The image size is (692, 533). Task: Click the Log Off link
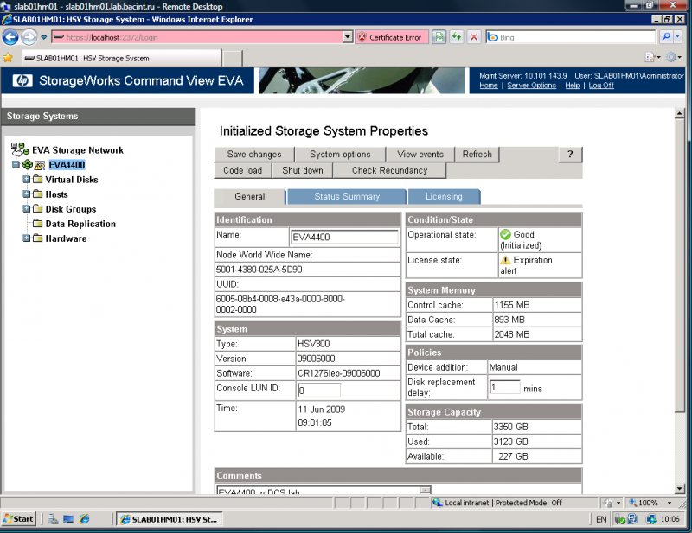[601, 86]
